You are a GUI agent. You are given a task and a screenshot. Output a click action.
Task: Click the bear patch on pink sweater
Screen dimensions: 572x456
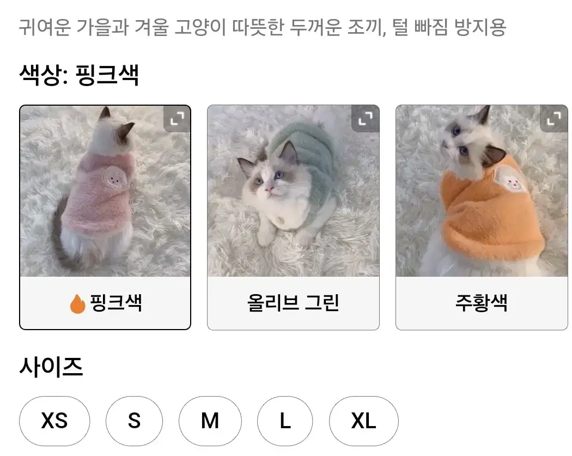point(114,178)
